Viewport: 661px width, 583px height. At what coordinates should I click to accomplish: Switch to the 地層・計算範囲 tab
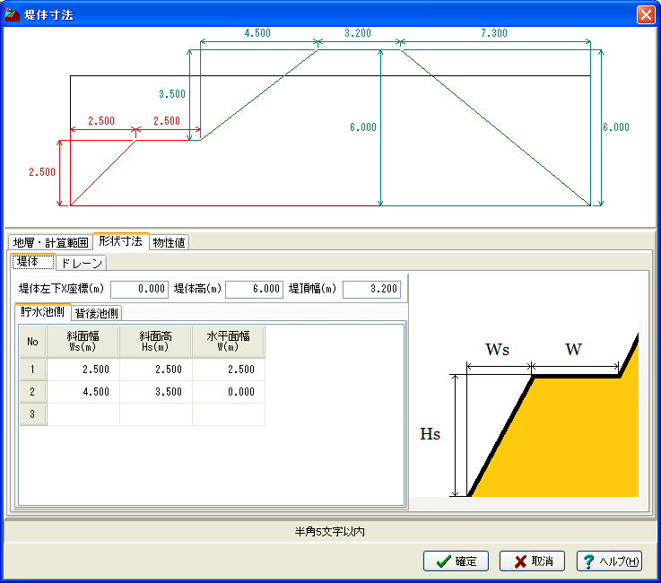click(x=50, y=242)
